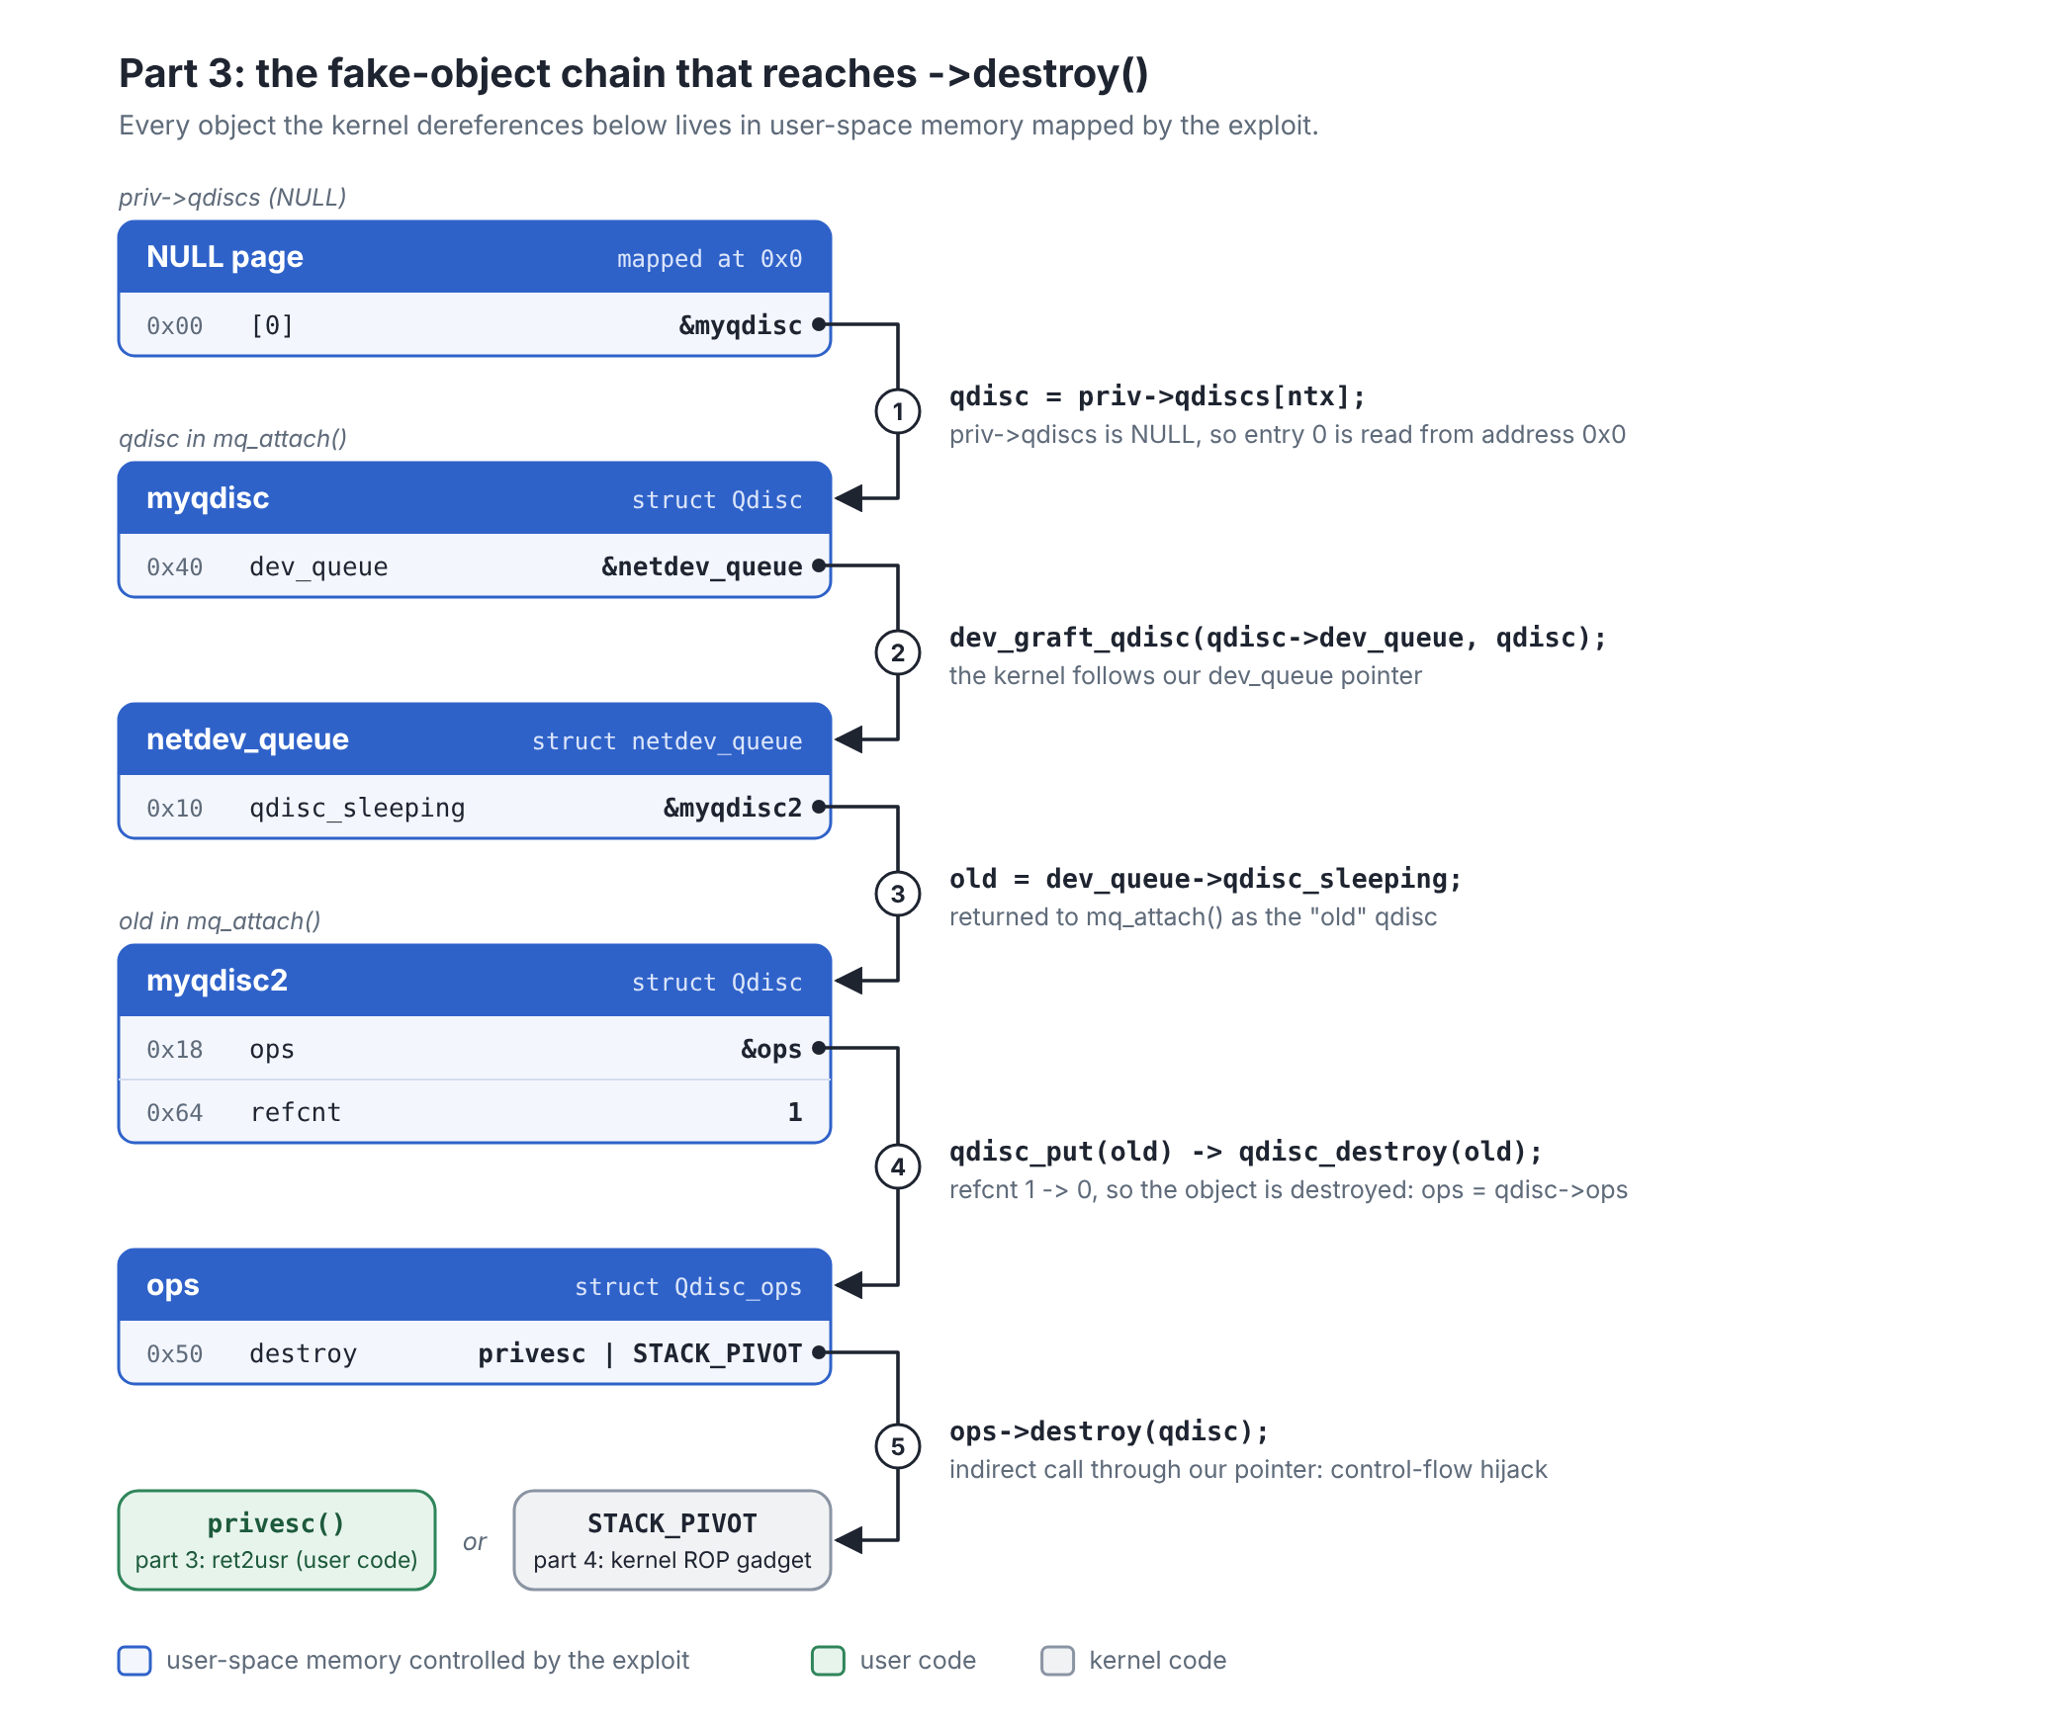Viewport: 2057px width, 1728px height.
Task: Click the destroy row in ops struct
Action: (x=475, y=1352)
